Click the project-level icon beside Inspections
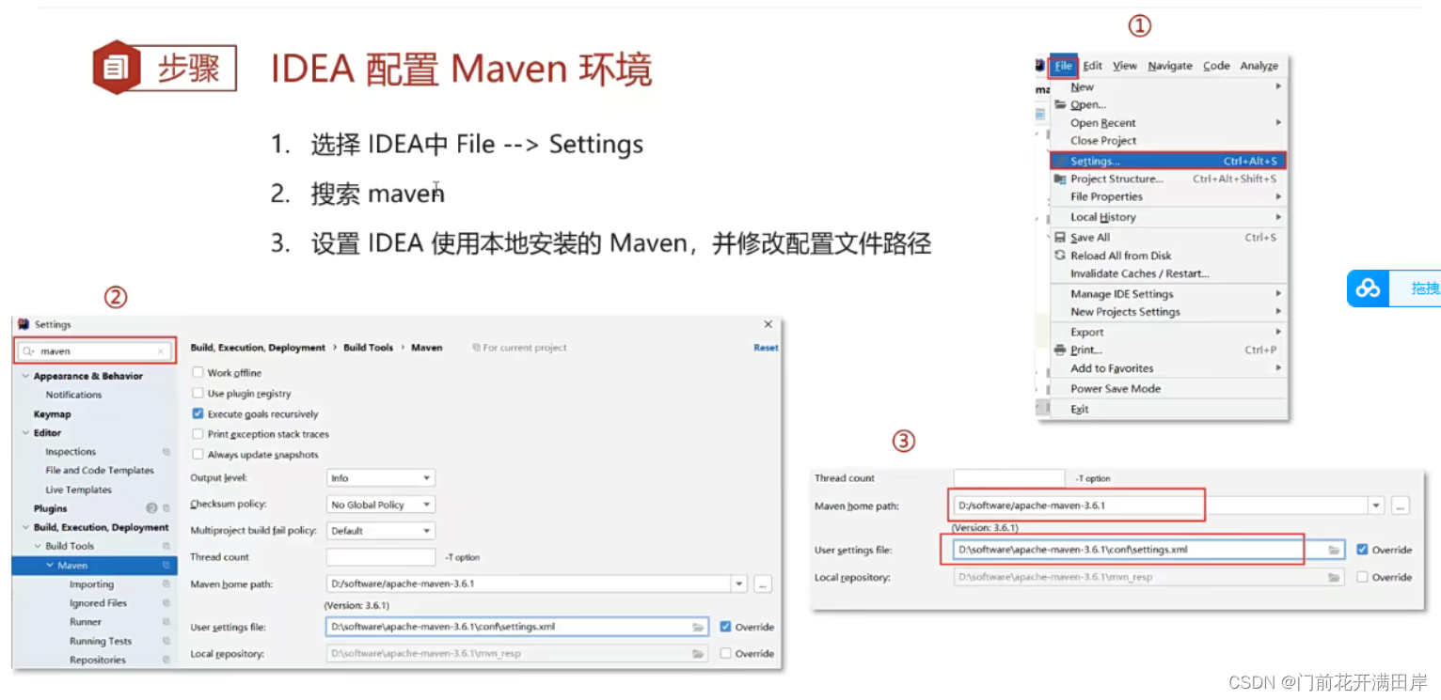1441x700 pixels. [166, 452]
